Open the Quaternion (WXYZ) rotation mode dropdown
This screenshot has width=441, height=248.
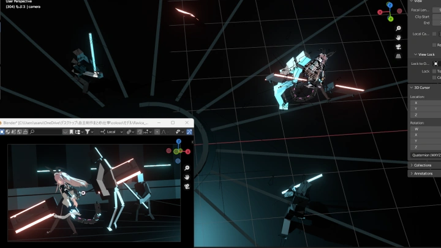point(426,155)
